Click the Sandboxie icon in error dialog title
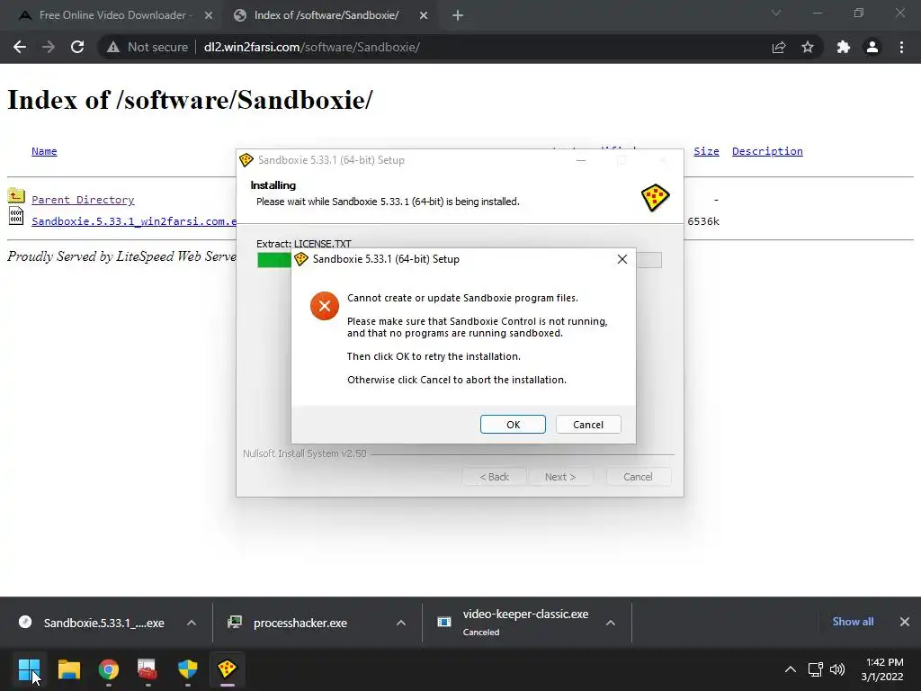 [301, 259]
